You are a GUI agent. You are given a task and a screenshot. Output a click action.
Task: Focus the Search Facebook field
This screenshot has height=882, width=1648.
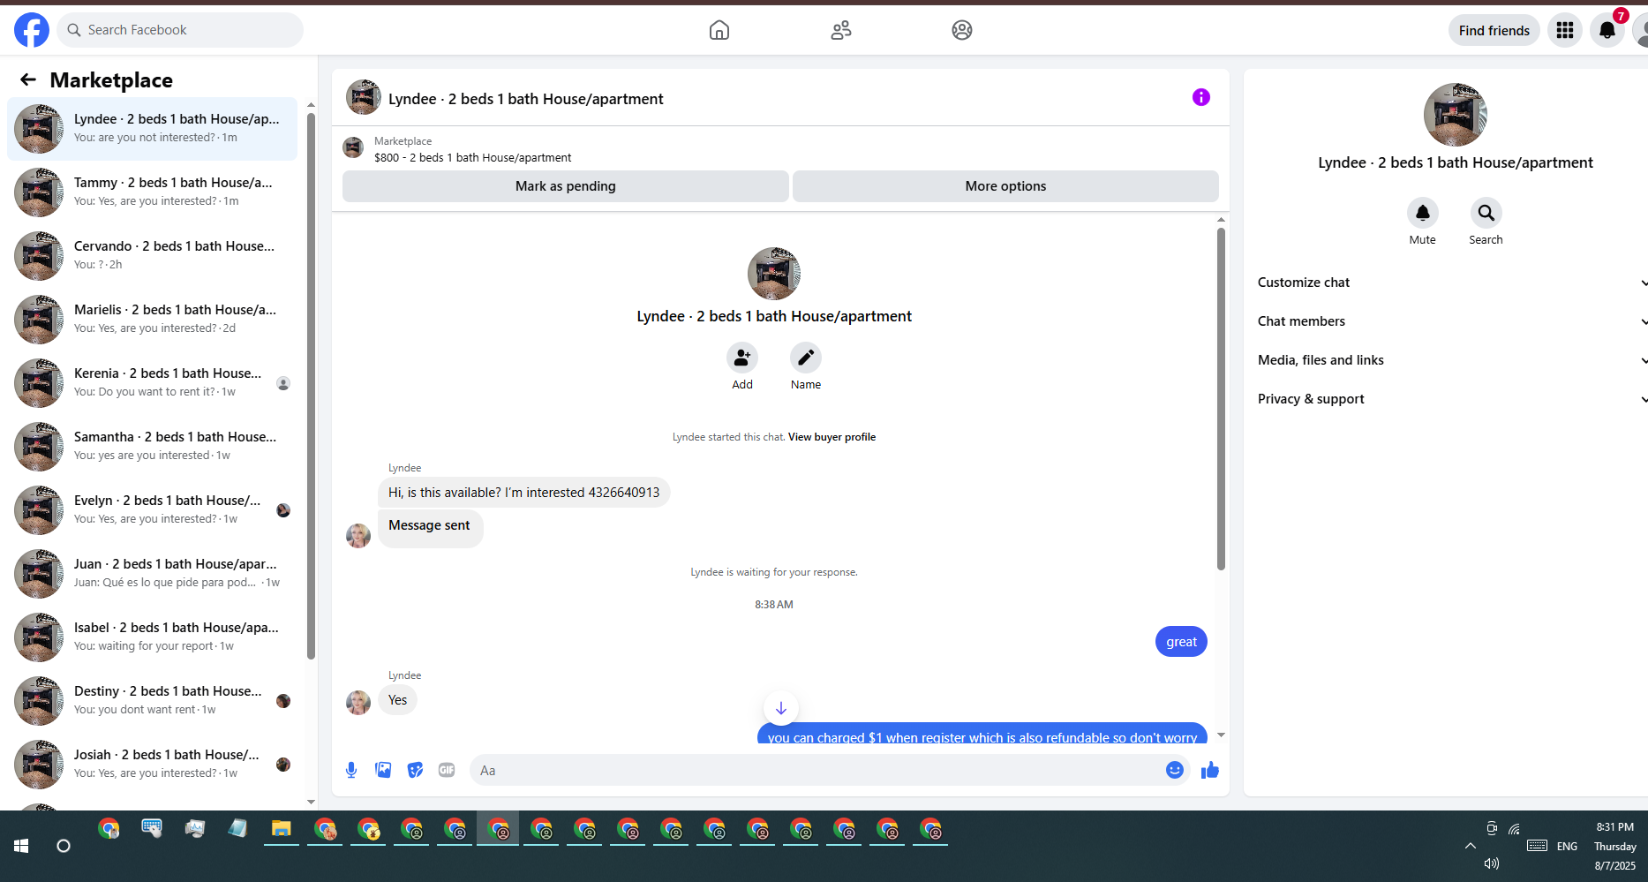pyautogui.click(x=181, y=30)
